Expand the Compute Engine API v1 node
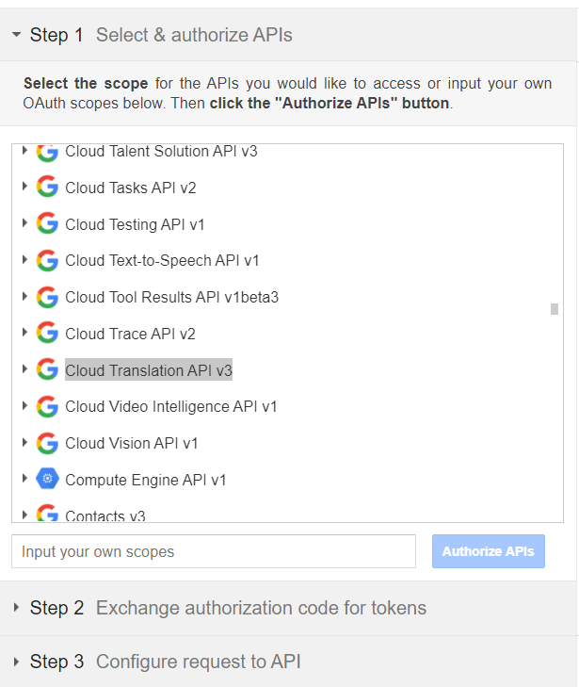 coord(24,480)
